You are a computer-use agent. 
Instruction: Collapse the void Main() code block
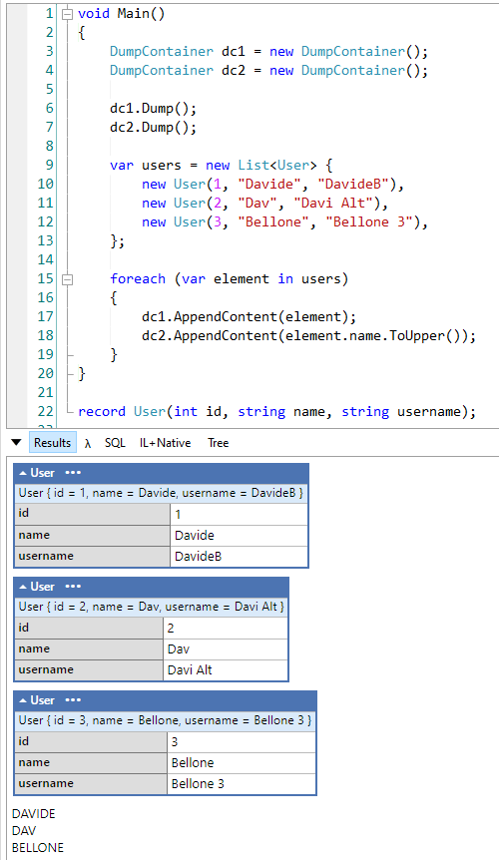pos(67,14)
